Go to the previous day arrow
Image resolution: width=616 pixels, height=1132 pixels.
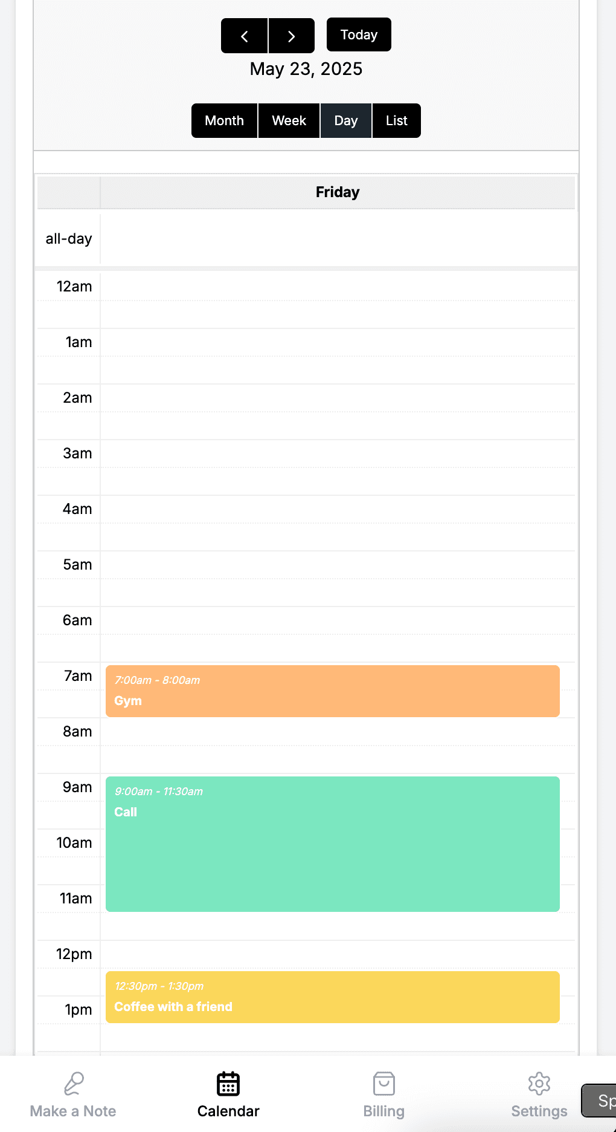pyautogui.click(x=244, y=36)
